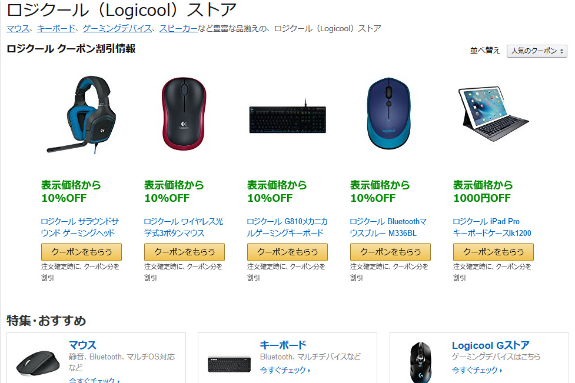The image size is (575, 383).
Task: Open the マウス link in the header description
Action: [18, 29]
